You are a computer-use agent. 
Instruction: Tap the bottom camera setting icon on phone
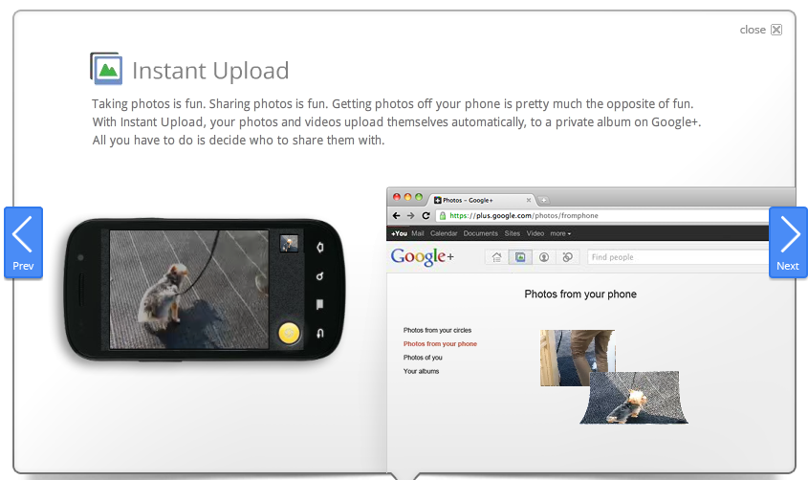tap(320, 333)
